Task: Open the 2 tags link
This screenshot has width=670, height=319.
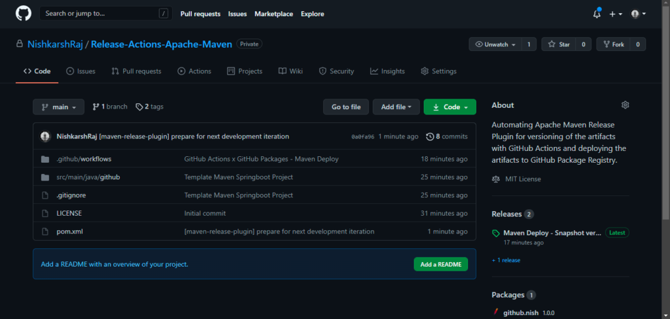Action: (150, 107)
